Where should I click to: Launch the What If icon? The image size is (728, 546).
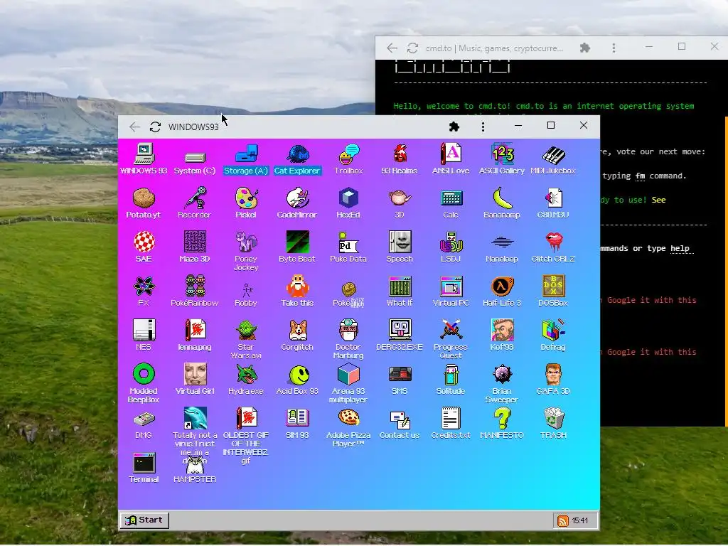(x=400, y=287)
